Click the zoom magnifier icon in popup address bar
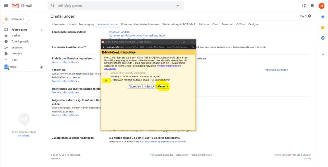328x167 pixels. 193,47
